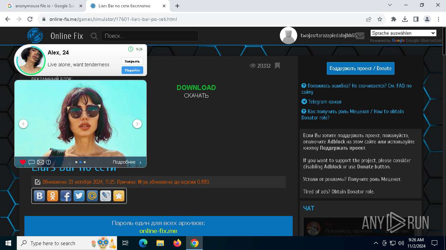Go to next ad photo arrow
This screenshot has width=446, height=250.
[137, 124]
